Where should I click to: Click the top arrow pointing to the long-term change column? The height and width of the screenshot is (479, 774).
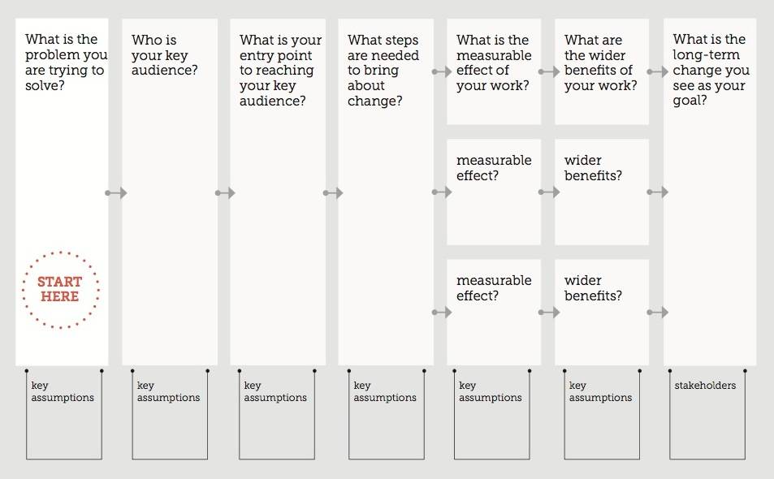[x=658, y=72]
